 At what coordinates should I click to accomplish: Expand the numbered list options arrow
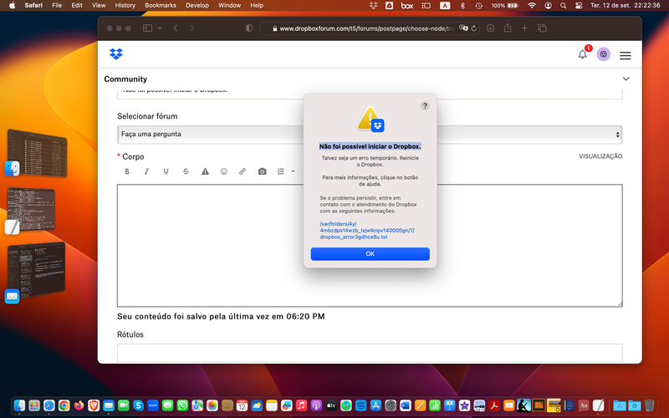[x=293, y=171]
